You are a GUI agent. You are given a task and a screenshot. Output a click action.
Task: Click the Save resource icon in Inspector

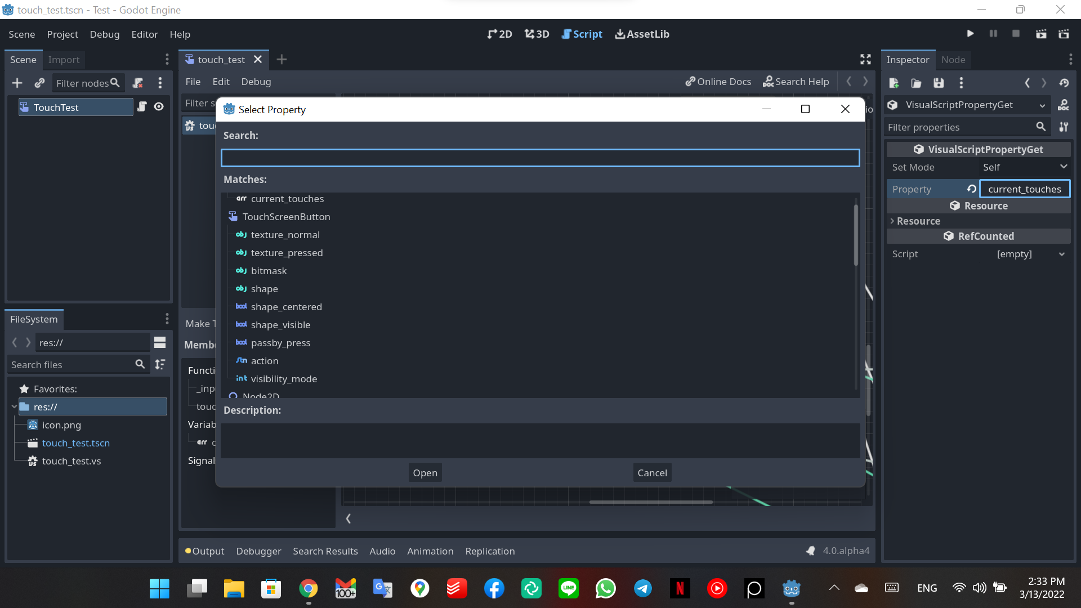(x=939, y=83)
